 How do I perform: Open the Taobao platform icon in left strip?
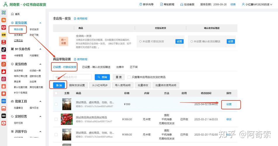4,20
